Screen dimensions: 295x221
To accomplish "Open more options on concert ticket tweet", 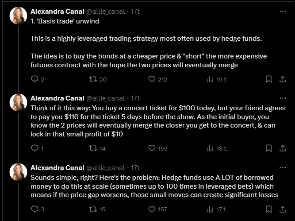I will click(283, 98).
